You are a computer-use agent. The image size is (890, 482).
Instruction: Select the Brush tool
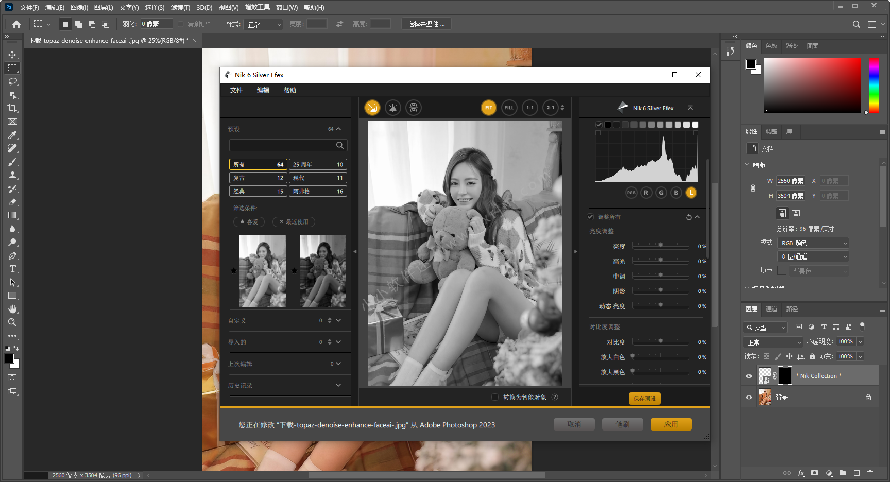tap(12, 162)
